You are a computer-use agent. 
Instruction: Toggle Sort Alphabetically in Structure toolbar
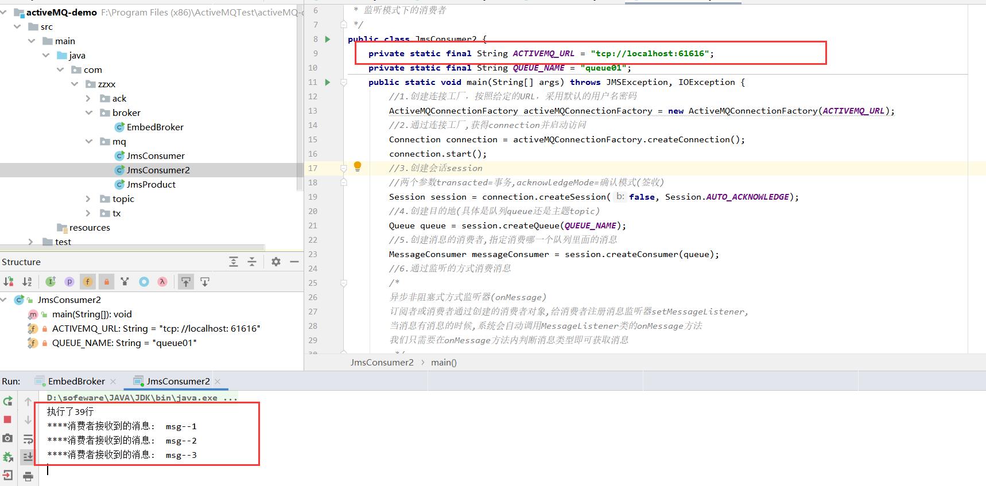pos(27,281)
